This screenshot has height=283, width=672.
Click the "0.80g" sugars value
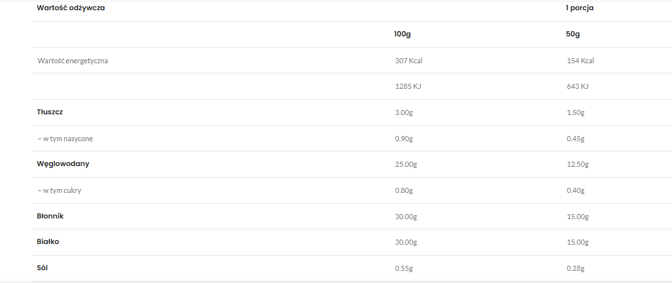click(x=405, y=190)
